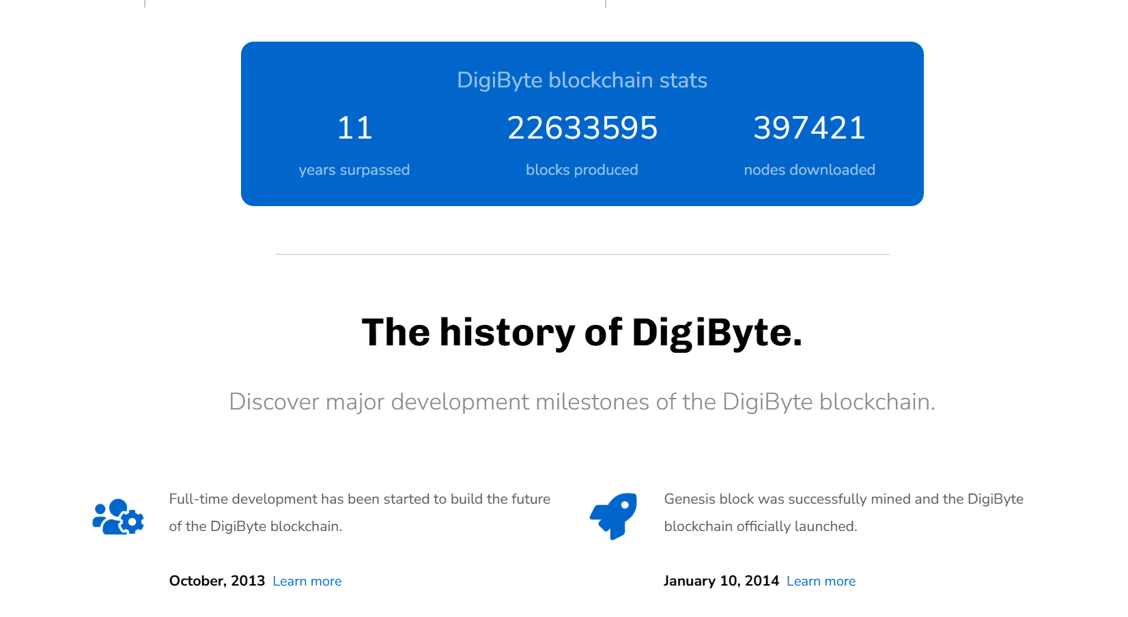
Task: Click the January 10, 2014 date label
Action: pos(721,581)
